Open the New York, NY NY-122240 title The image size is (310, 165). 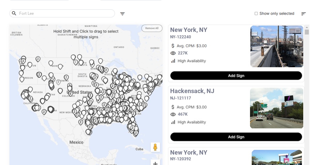189,30
